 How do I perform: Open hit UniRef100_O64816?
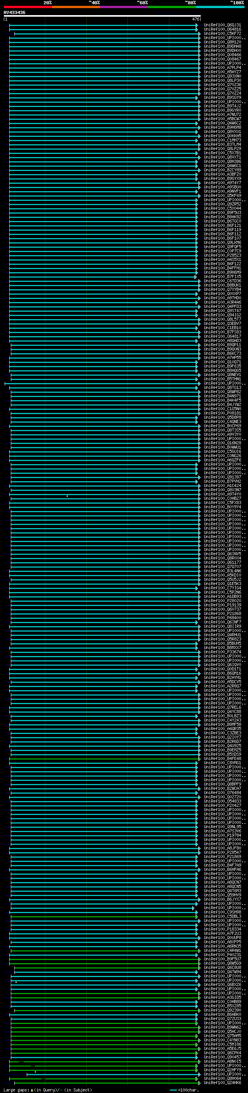coord(222,29)
